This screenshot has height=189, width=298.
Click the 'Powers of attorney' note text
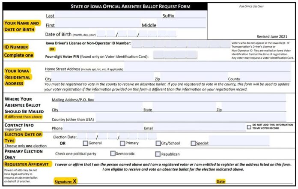(x=21, y=176)
